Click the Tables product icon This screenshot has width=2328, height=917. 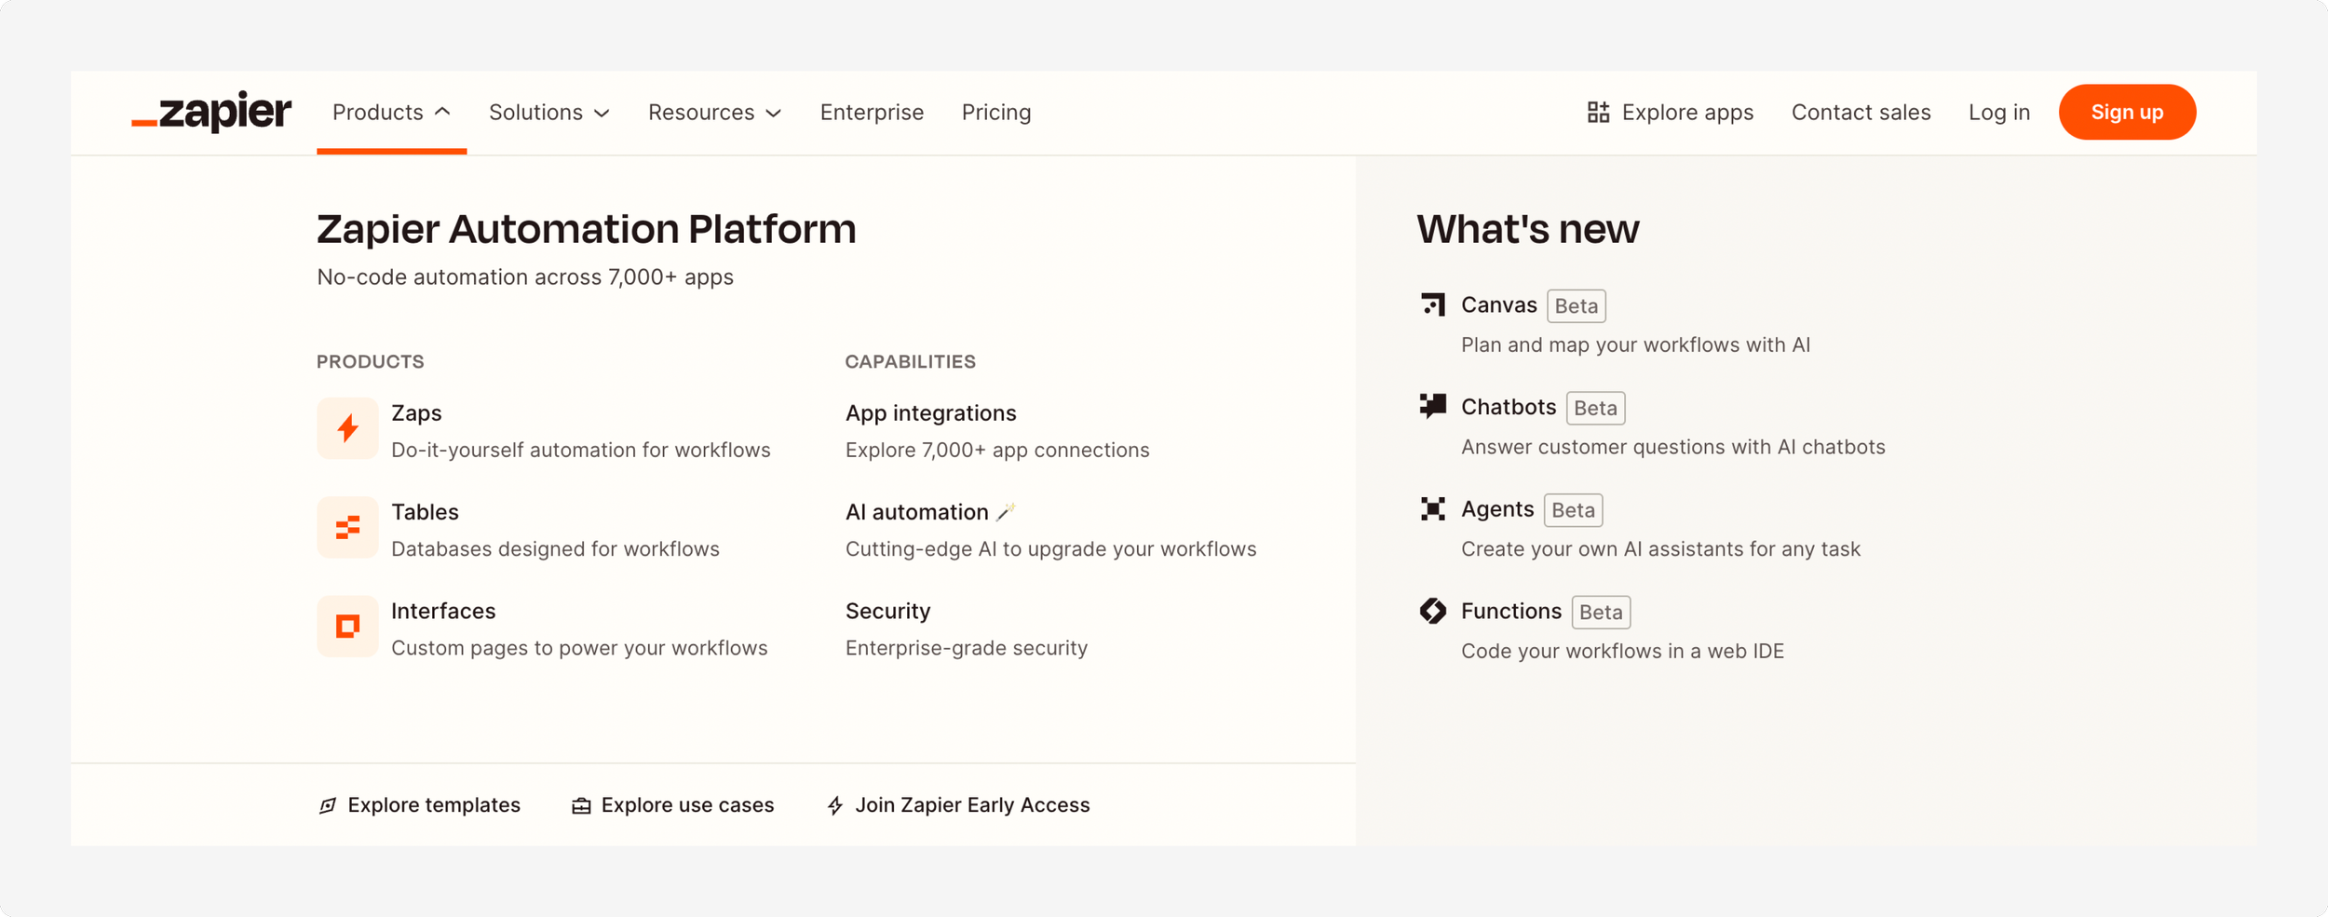click(x=347, y=528)
